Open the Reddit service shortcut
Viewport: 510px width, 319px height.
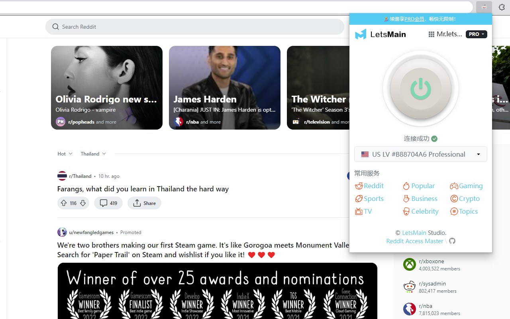coord(369,186)
